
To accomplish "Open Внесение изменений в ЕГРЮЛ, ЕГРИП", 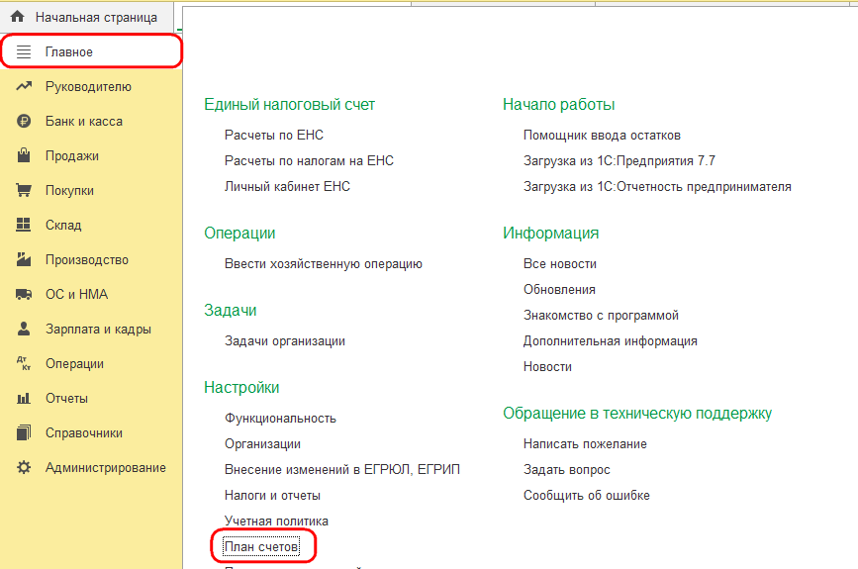I will tap(342, 469).
